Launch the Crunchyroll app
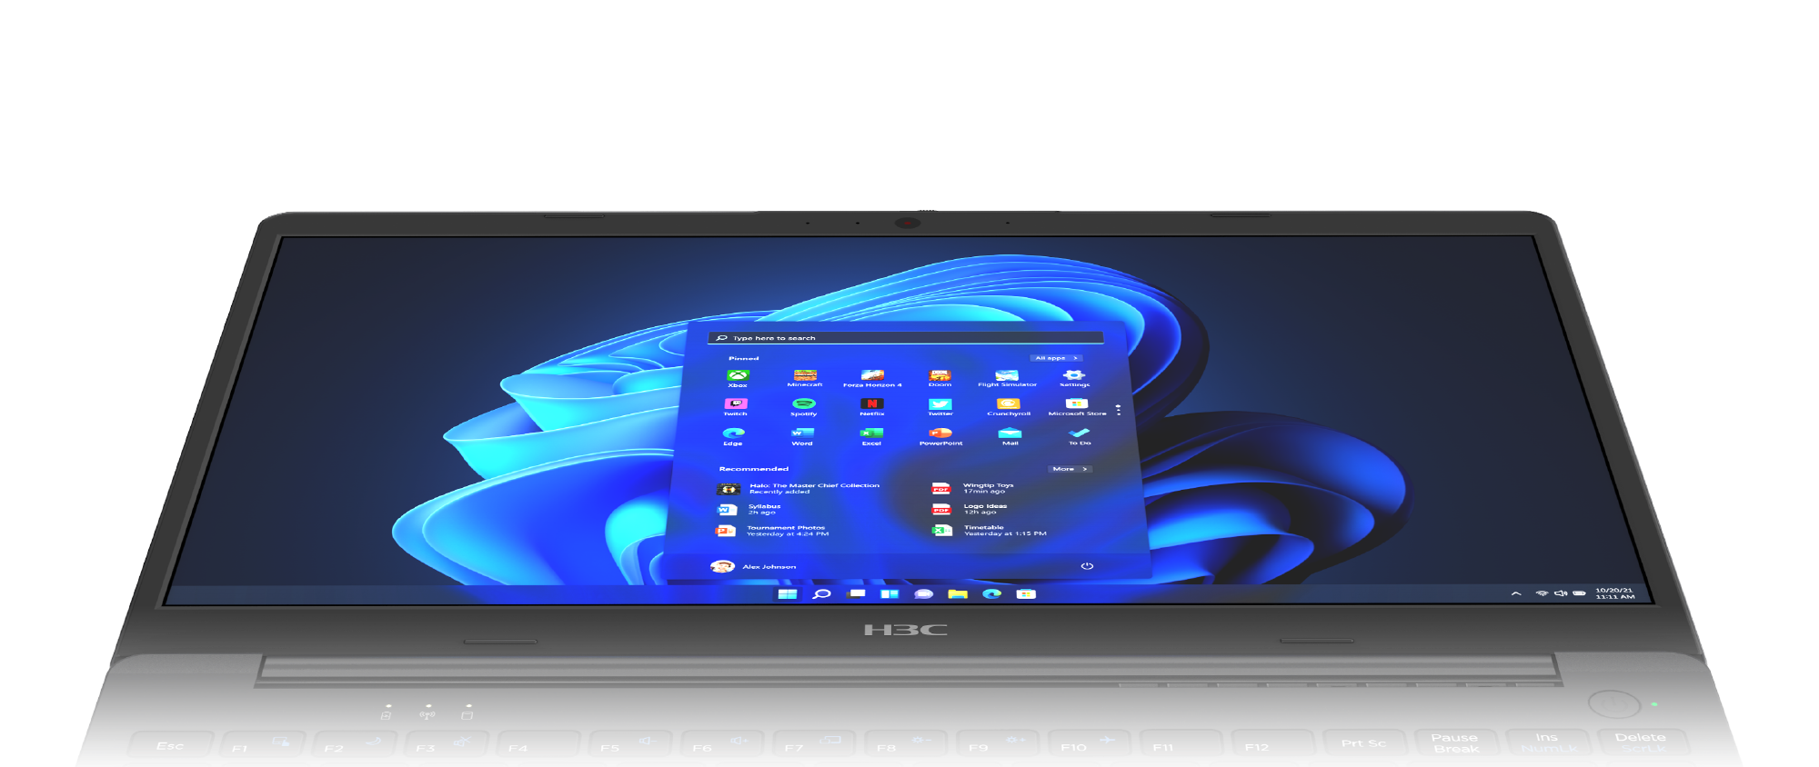The height and width of the screenshot is (767, 1819). tap(1009, 405)
